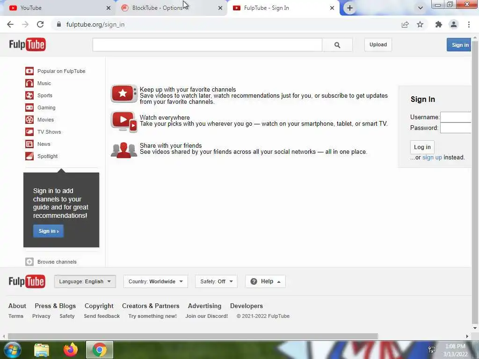Open the TV Shows category
The height and width of the screenshot is (359, 479).
tap(49, 132)
